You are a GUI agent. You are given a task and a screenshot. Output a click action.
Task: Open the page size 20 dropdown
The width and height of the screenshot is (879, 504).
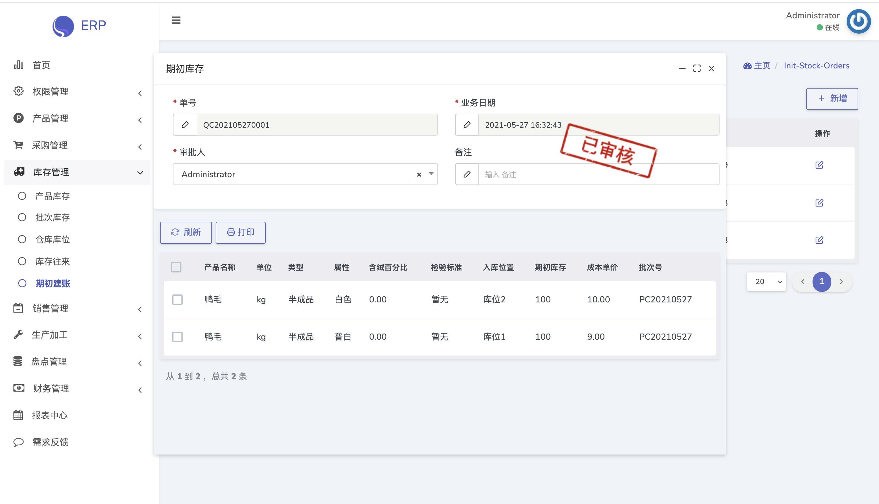767,282
